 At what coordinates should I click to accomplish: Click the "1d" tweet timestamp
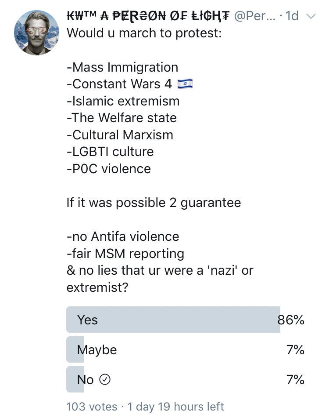click(x=292, y=16)
